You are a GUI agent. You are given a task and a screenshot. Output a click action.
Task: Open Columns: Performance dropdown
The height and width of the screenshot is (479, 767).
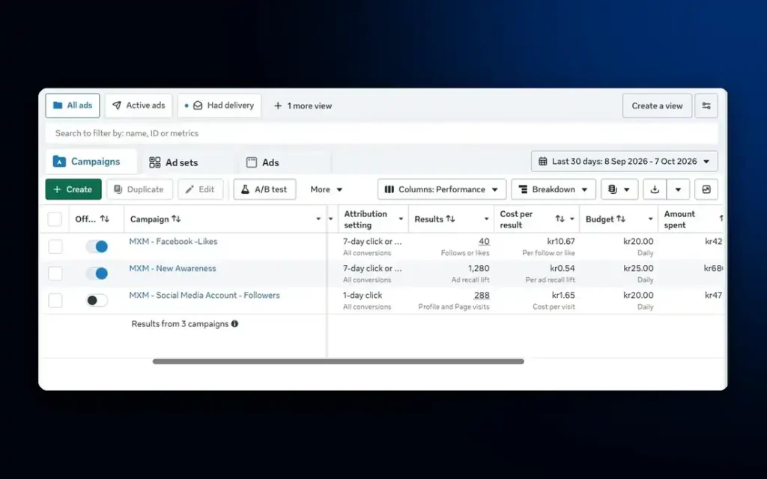(442, 189)
